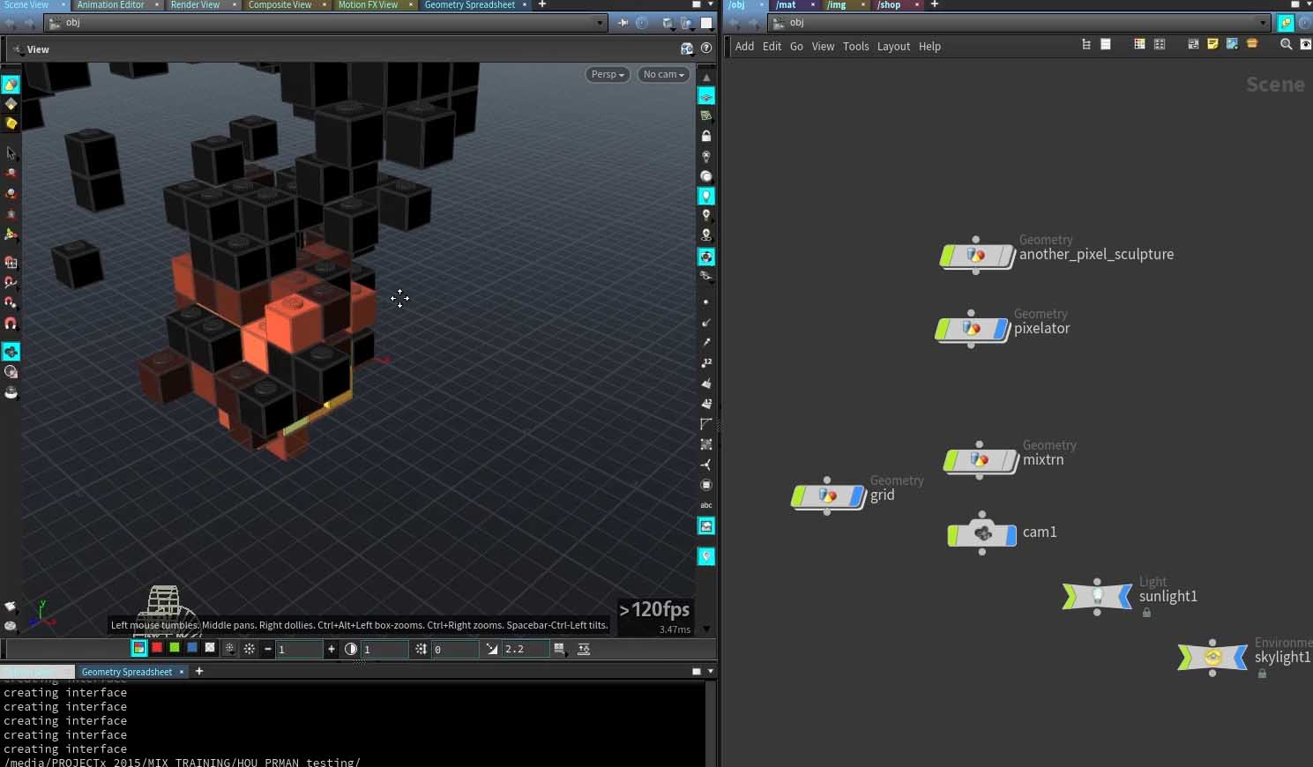The image size is (1313, 767).
Task: Open the No cam camera dropdown
Action: click(663, 75)
